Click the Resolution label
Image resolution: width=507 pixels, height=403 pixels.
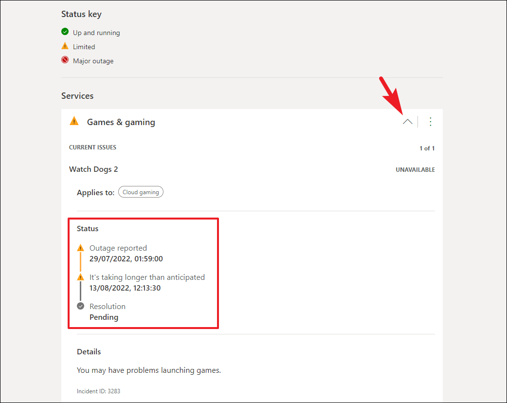coord(108,306)
